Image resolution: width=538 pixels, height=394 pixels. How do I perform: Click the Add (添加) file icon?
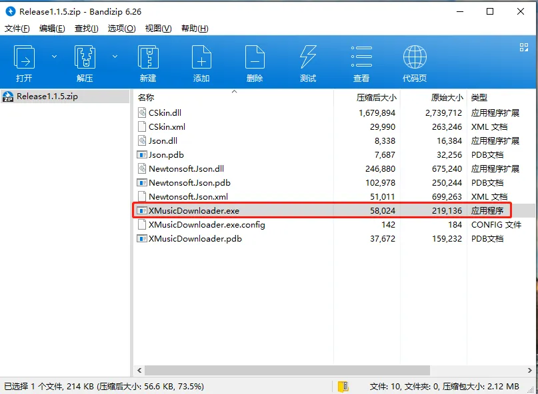pyautogui.click(x=201, y=57)
